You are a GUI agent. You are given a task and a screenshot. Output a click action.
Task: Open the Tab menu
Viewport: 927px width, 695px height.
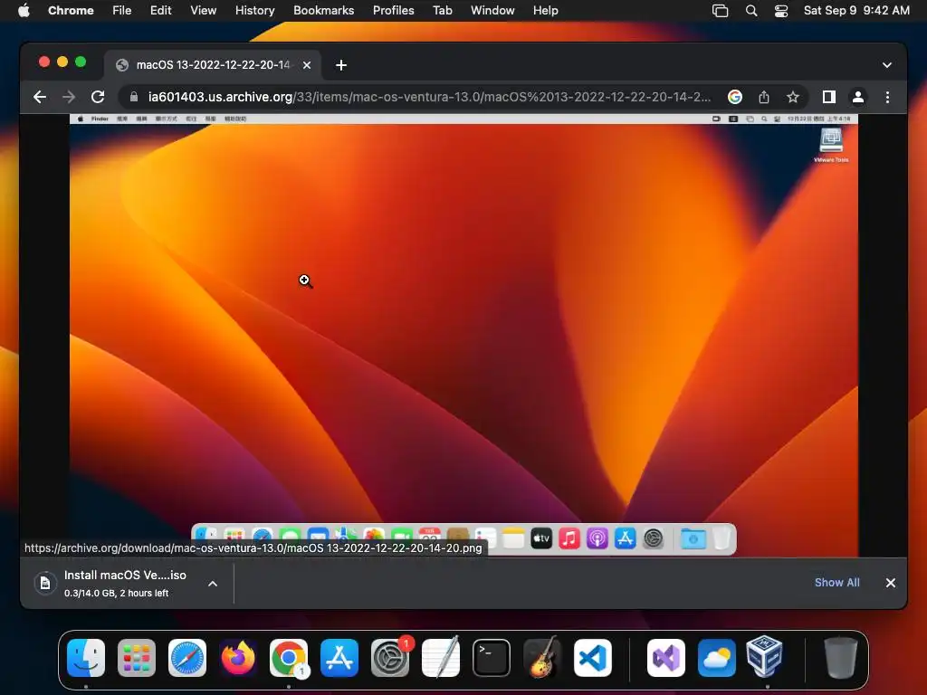pos(442,11)
